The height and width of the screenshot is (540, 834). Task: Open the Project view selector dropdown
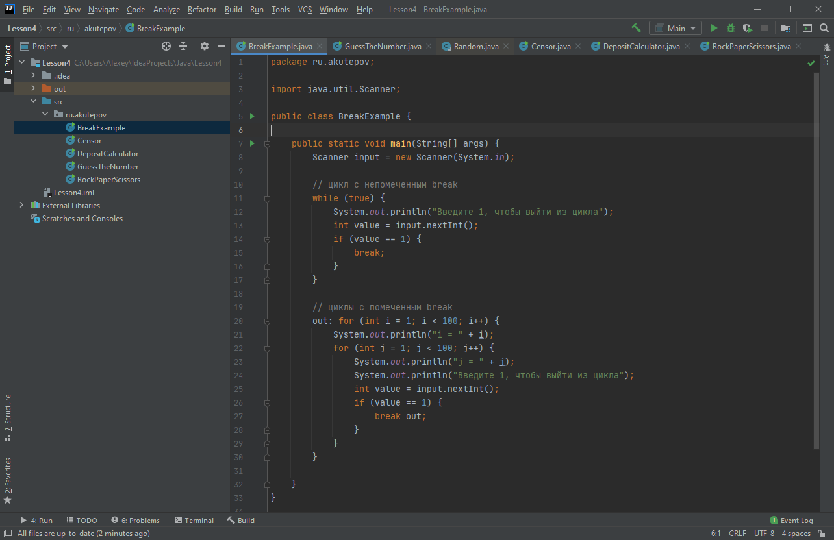pos(44,46)
